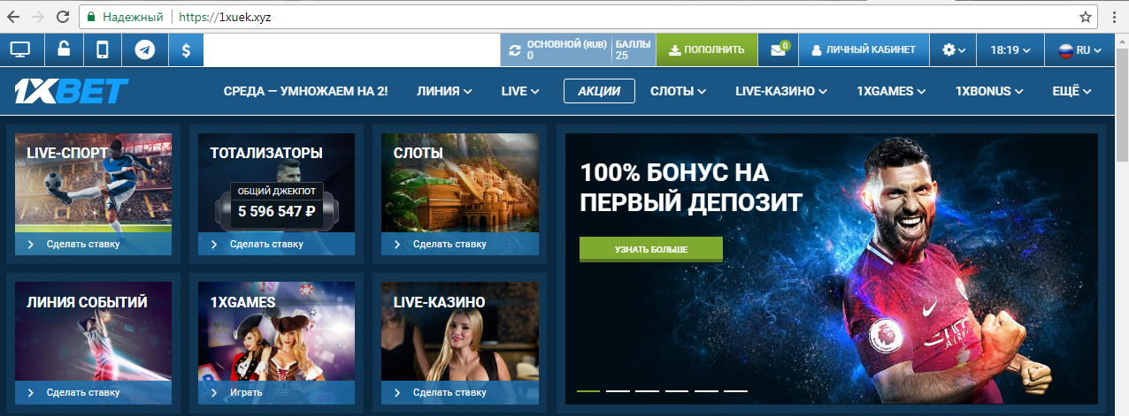Expand the Слоты menu

tap(678, 91)
